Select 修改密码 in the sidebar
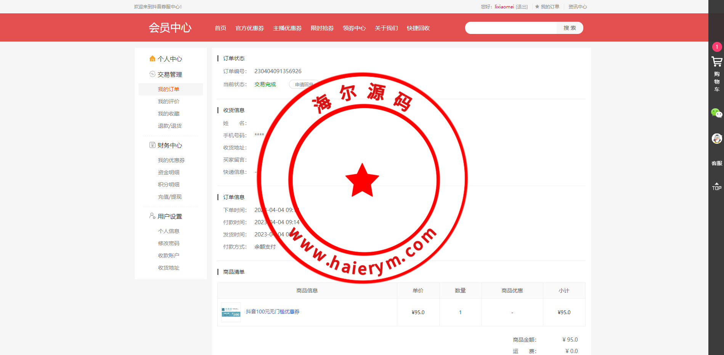The height and width of the screenshot is (355, 724). [x=169, y=243]
